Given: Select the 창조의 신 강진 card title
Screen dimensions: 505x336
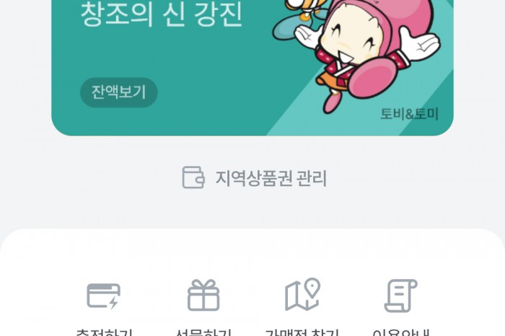Looking at the screenshot, I should [161, 14].
